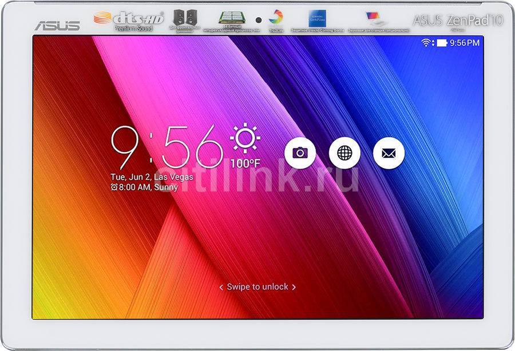The image size is (515, 351).
Task: Click the dual speakers feature icon
Action: pyautogui.click(x=185, y=17)
